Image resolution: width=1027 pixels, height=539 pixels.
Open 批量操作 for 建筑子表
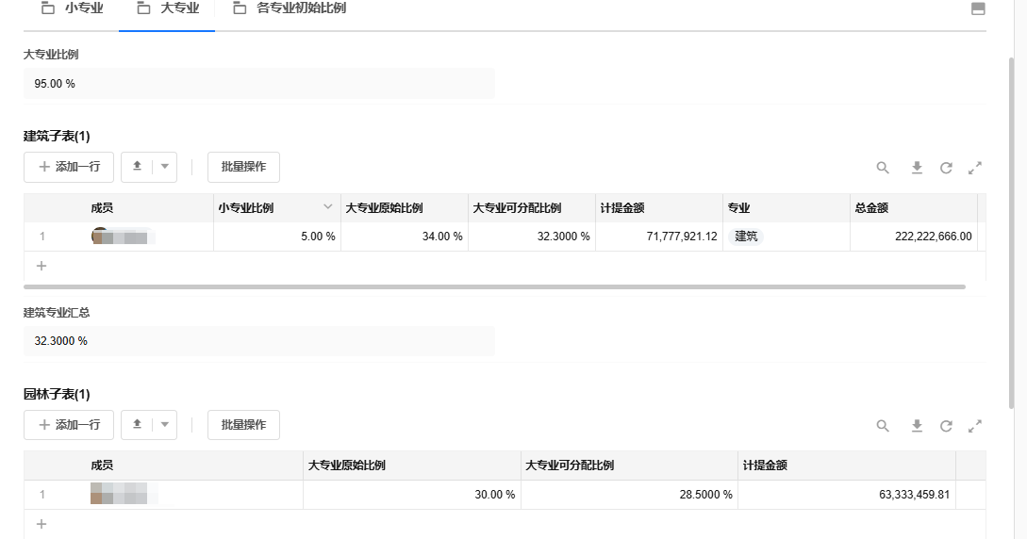point(243,167)
